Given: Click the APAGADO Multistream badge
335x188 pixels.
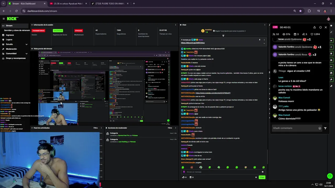Looking at the screenshot, I should pos(79,31).
